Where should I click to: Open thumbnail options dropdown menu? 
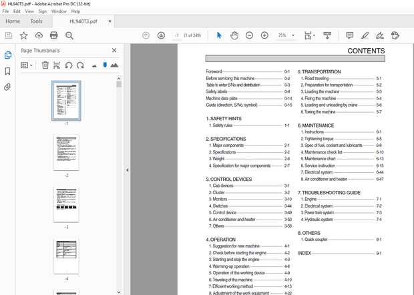tap(27, 65)
